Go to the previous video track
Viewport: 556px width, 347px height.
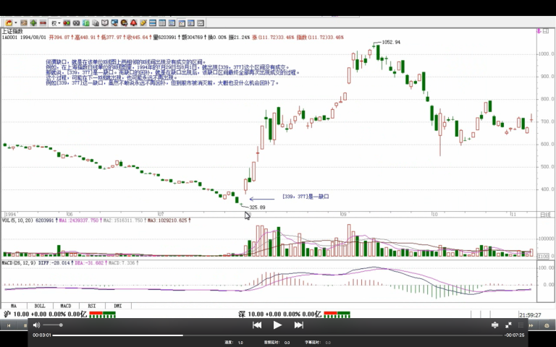coord(257,325)
